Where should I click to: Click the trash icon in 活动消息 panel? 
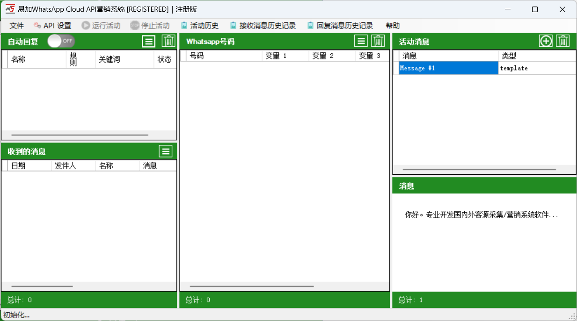(563, 41)
